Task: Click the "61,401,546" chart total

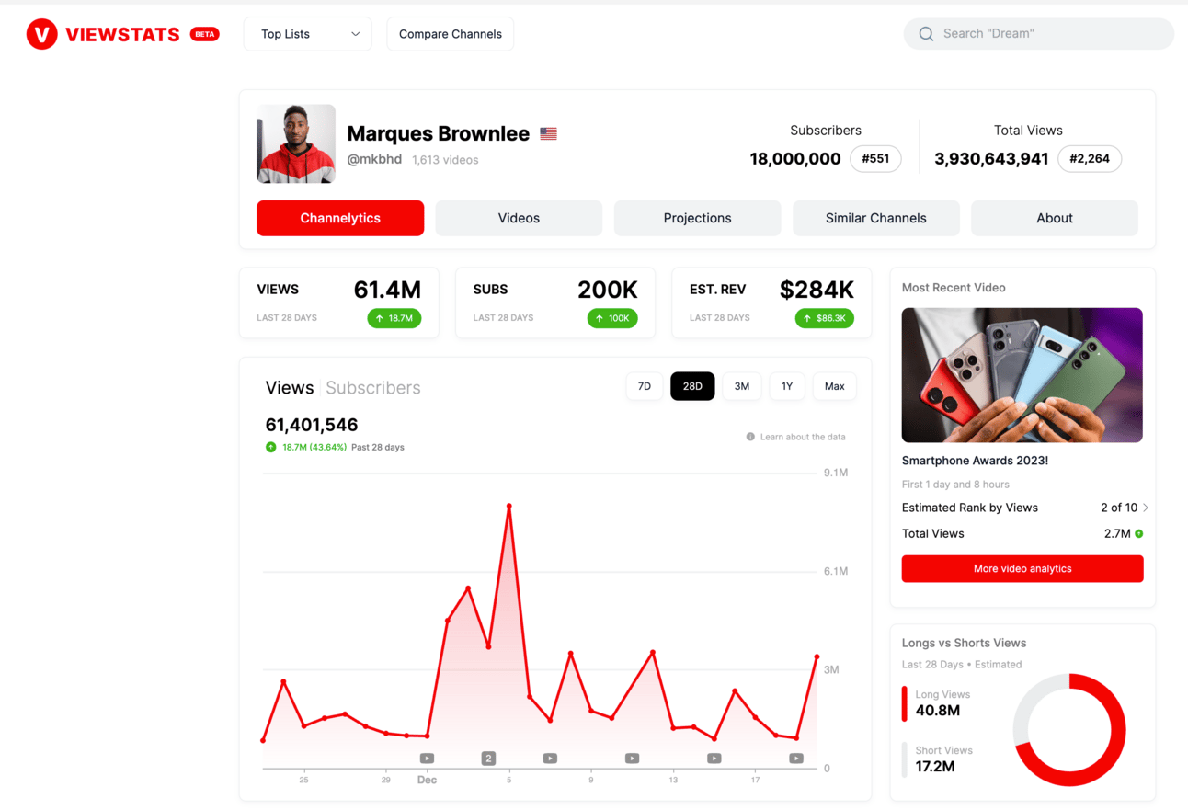Action: (x=312, y=425)
